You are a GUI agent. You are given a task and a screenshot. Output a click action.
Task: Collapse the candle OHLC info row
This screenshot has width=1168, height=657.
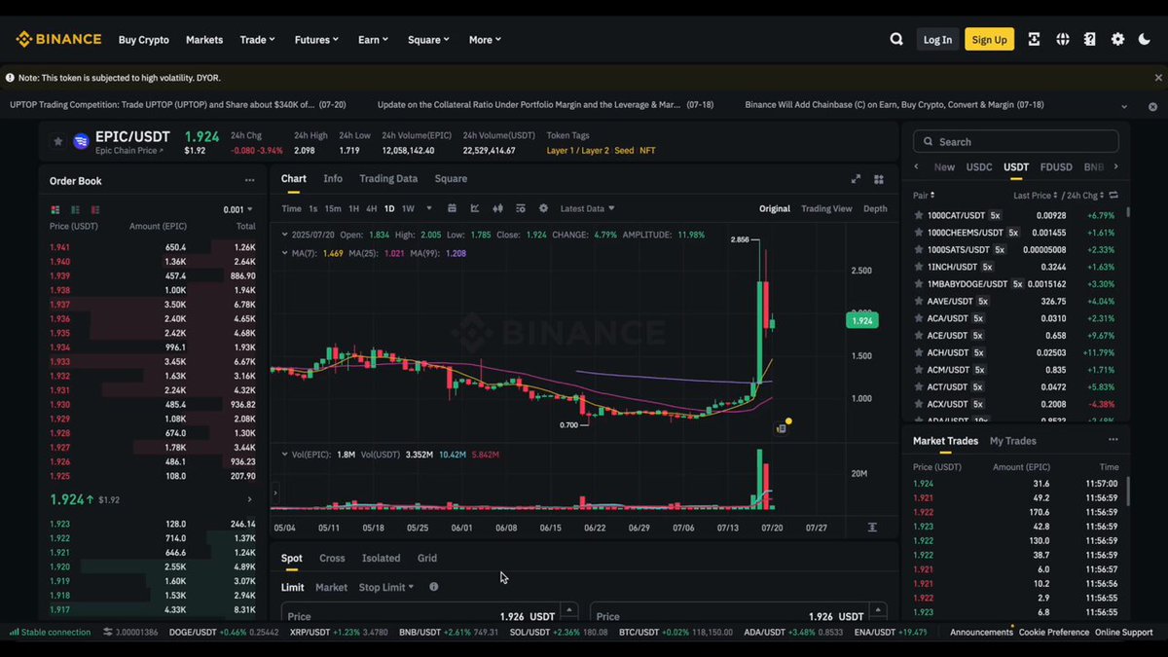point(284,235)
